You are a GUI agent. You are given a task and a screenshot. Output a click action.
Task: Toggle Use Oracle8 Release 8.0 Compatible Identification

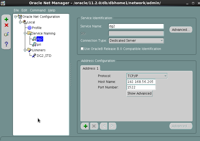pyautogui.click(x=82, y=49)
